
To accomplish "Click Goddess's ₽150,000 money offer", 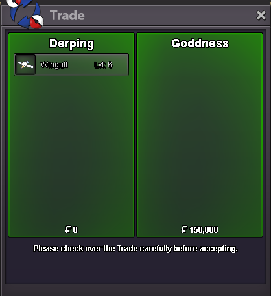I will 200,229.
